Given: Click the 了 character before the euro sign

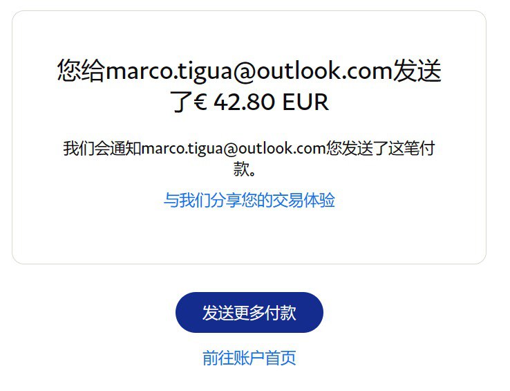Looking at the screenshot, I should pyautogui.click(x=182, y=102).
